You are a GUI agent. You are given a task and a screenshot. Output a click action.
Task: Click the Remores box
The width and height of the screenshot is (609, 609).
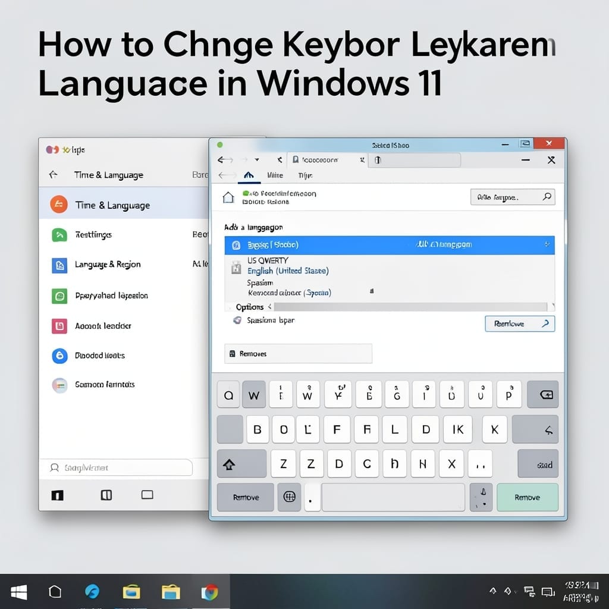click(298, 353)
